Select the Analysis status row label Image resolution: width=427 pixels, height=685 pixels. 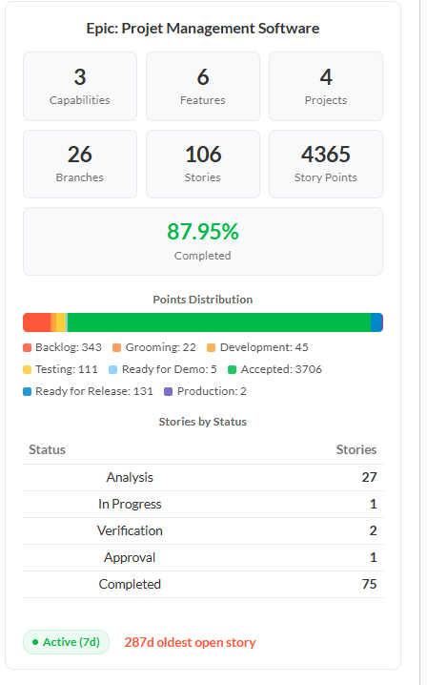pyautogui.click(x=130, y=477)
